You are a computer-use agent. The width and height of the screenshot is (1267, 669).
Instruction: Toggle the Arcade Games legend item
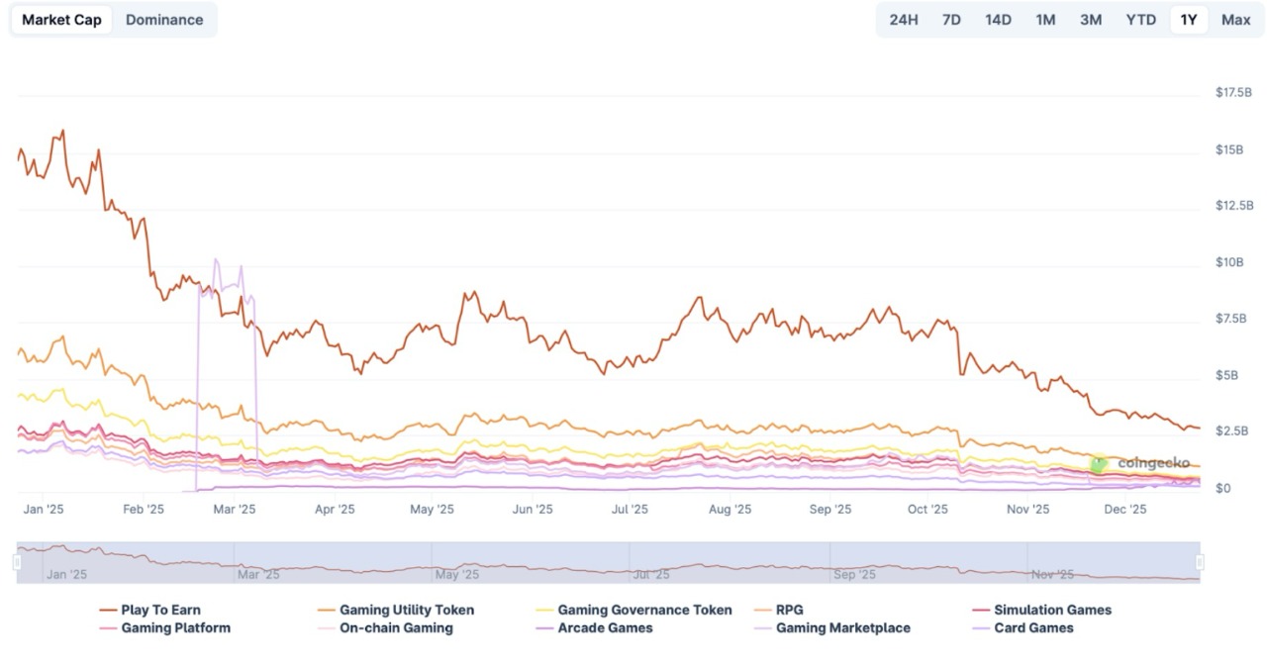605,627
